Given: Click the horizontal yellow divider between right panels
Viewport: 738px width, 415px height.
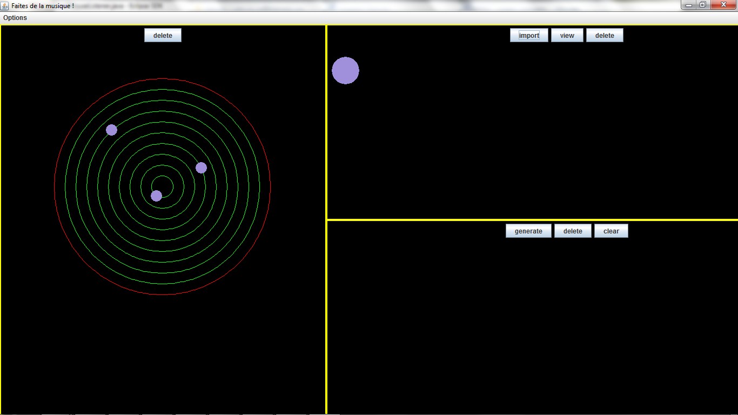Looking at the screenshot, I should (x=532, y=219).
